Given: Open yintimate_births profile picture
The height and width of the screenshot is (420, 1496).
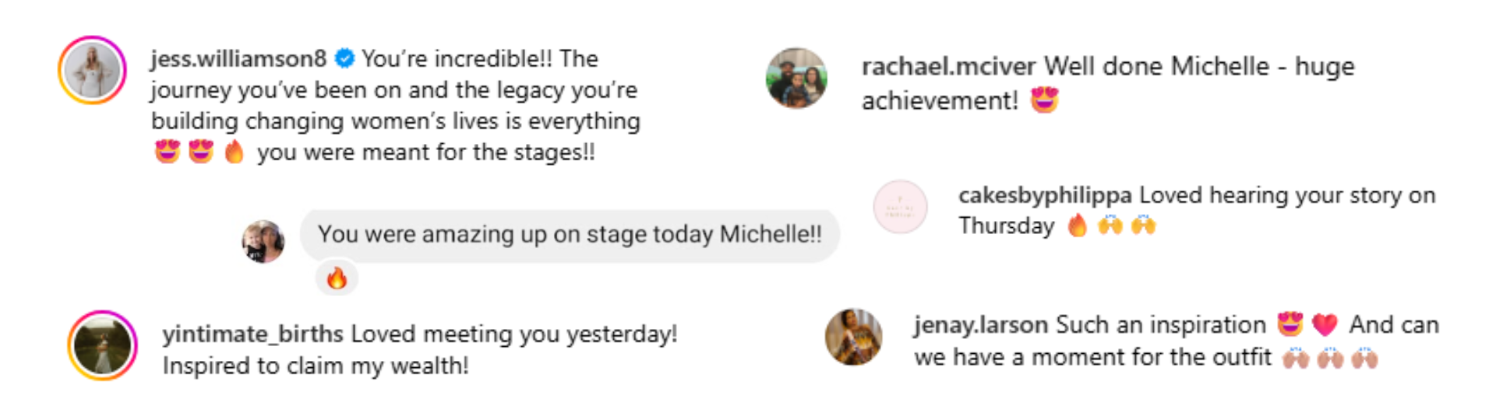Looking at the screenshot, I should (x=103, y=345).
